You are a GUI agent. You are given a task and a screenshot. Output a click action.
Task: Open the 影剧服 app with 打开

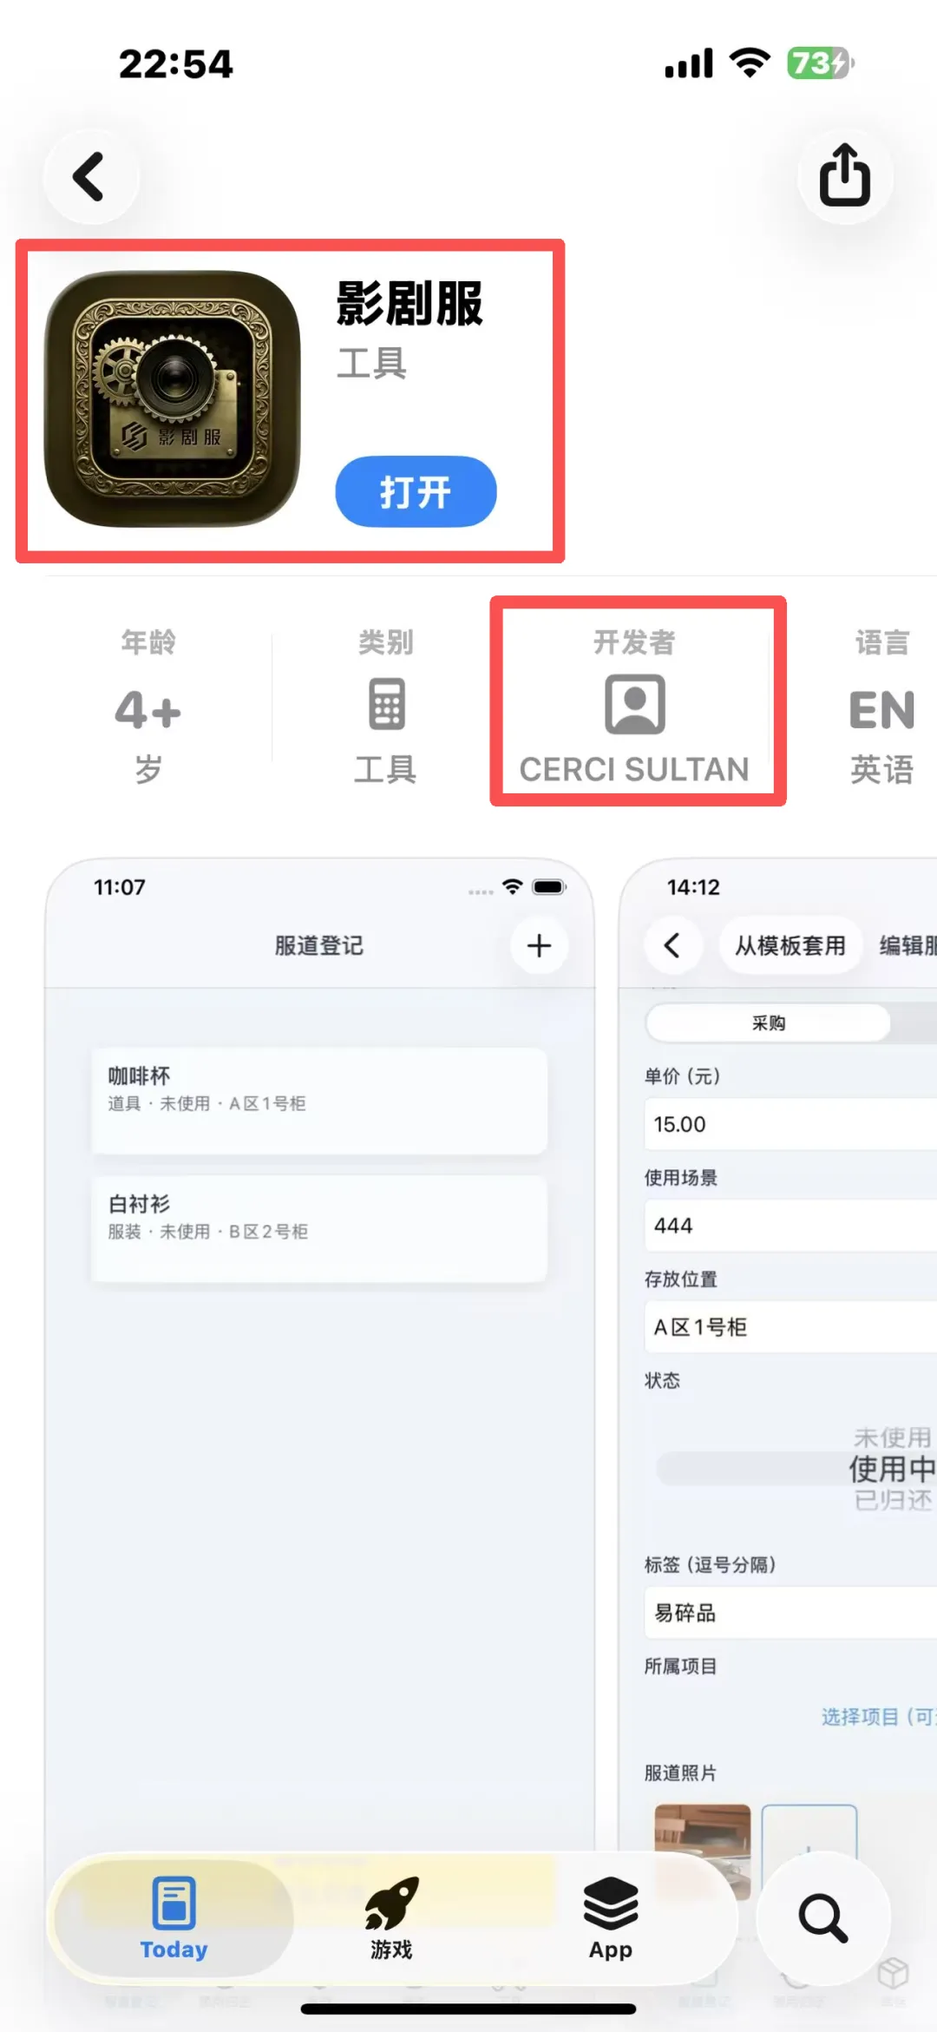tap(416, 492)
